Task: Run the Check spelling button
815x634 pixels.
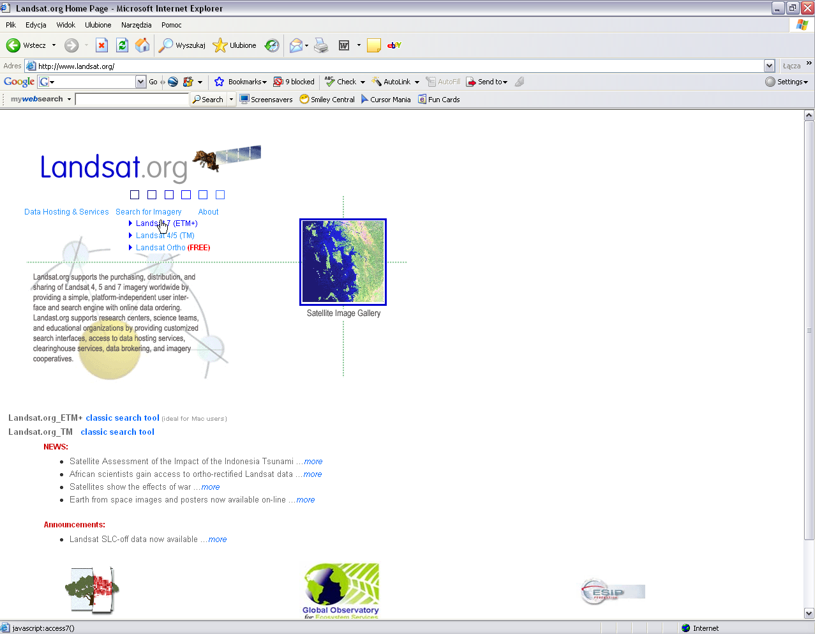Action: (x=341, y=82)
